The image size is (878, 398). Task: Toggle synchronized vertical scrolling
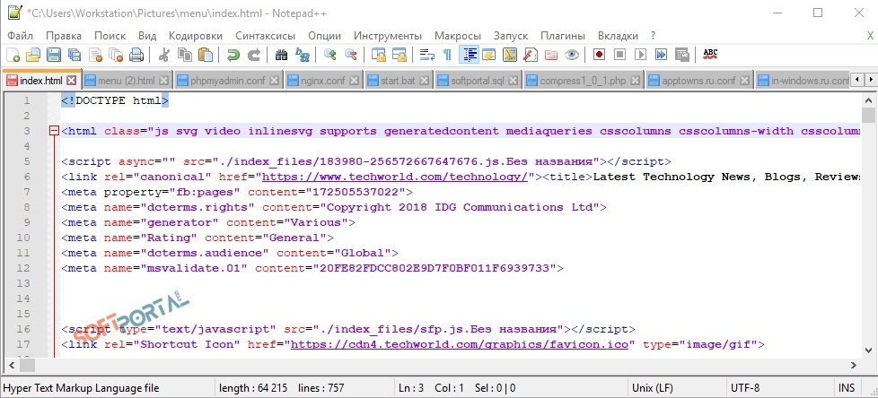tap(379, 55)
